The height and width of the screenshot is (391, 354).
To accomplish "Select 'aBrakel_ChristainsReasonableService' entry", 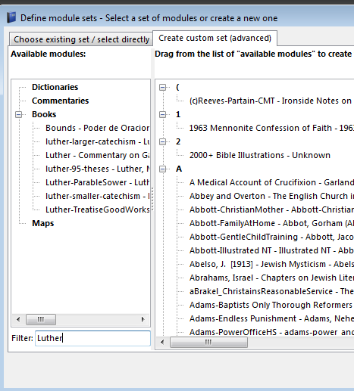I will [x=271, y=291].
